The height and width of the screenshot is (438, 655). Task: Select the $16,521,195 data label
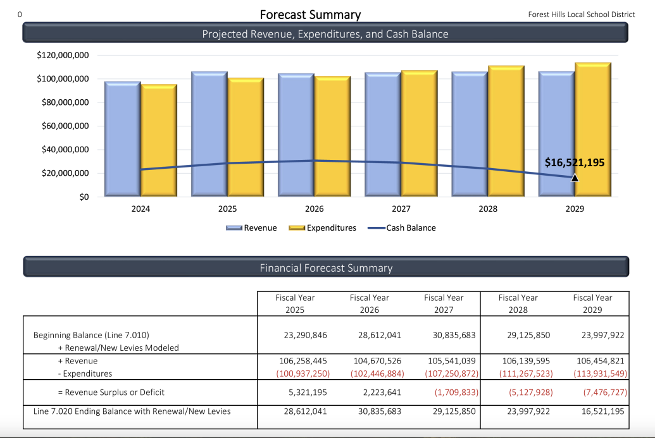(573, 162)
